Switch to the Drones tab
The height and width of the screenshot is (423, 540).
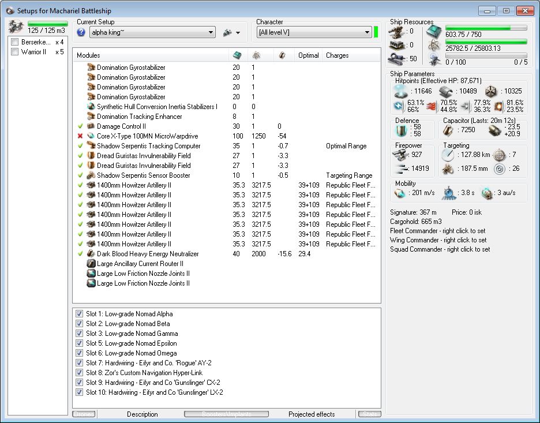click(84, 414)
